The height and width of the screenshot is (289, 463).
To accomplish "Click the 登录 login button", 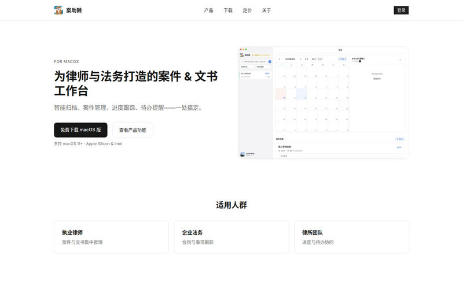I will pyautogui.click(x=401, y=10).
